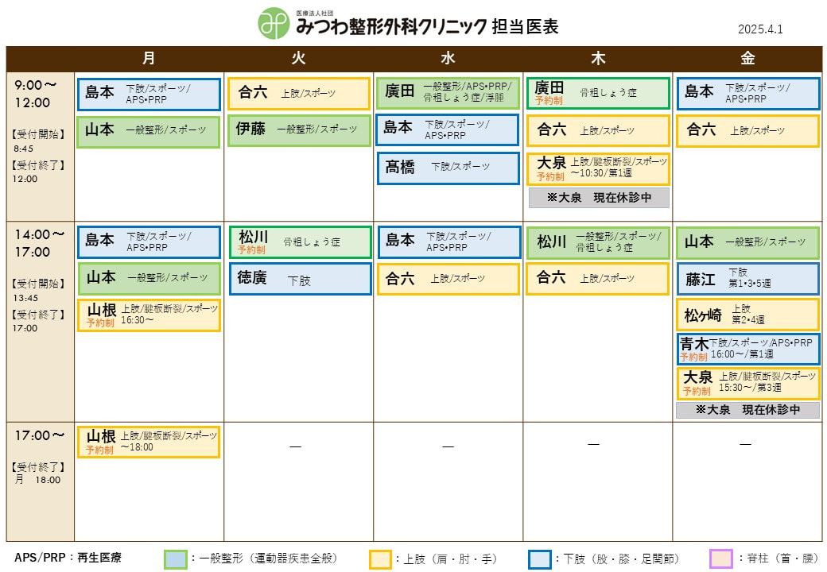Image resolution: width=827 pixels, height=572 pixels.
Task: Open 髙橋's Wednesday morning slot
Action: pos(448,168)
